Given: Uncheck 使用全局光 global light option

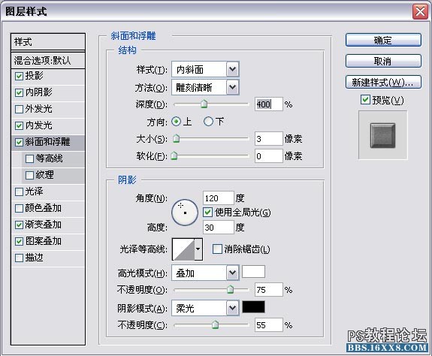Looking at the screenshot, I should 207,213.
